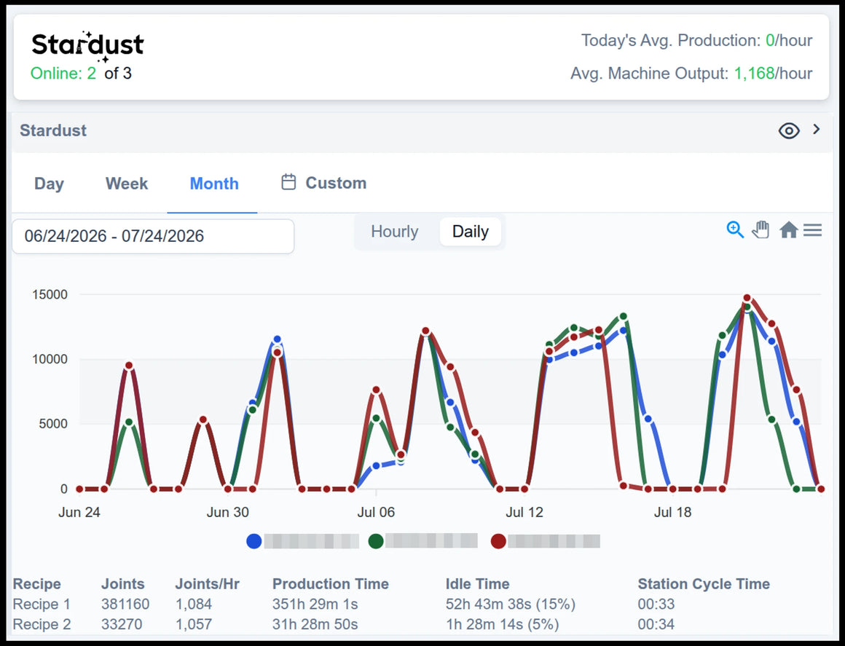Click the Jul 18 axis label

[672, 512]
